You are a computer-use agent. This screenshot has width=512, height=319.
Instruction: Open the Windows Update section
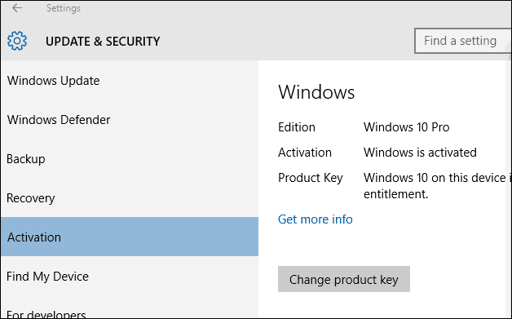coord(130,81)
